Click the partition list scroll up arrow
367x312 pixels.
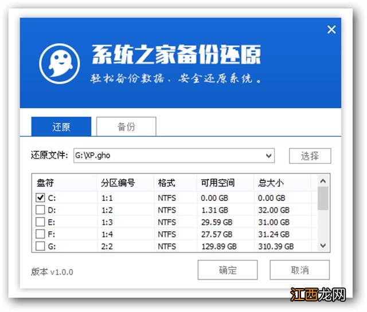(323, 181)
